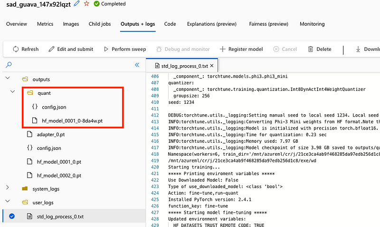The image size is (380, 227).
Task: Collapse the file tree panel with double chevron
Action: pyautogui.click(x=137, y=65)
